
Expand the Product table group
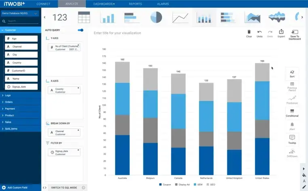pos(9,115)
